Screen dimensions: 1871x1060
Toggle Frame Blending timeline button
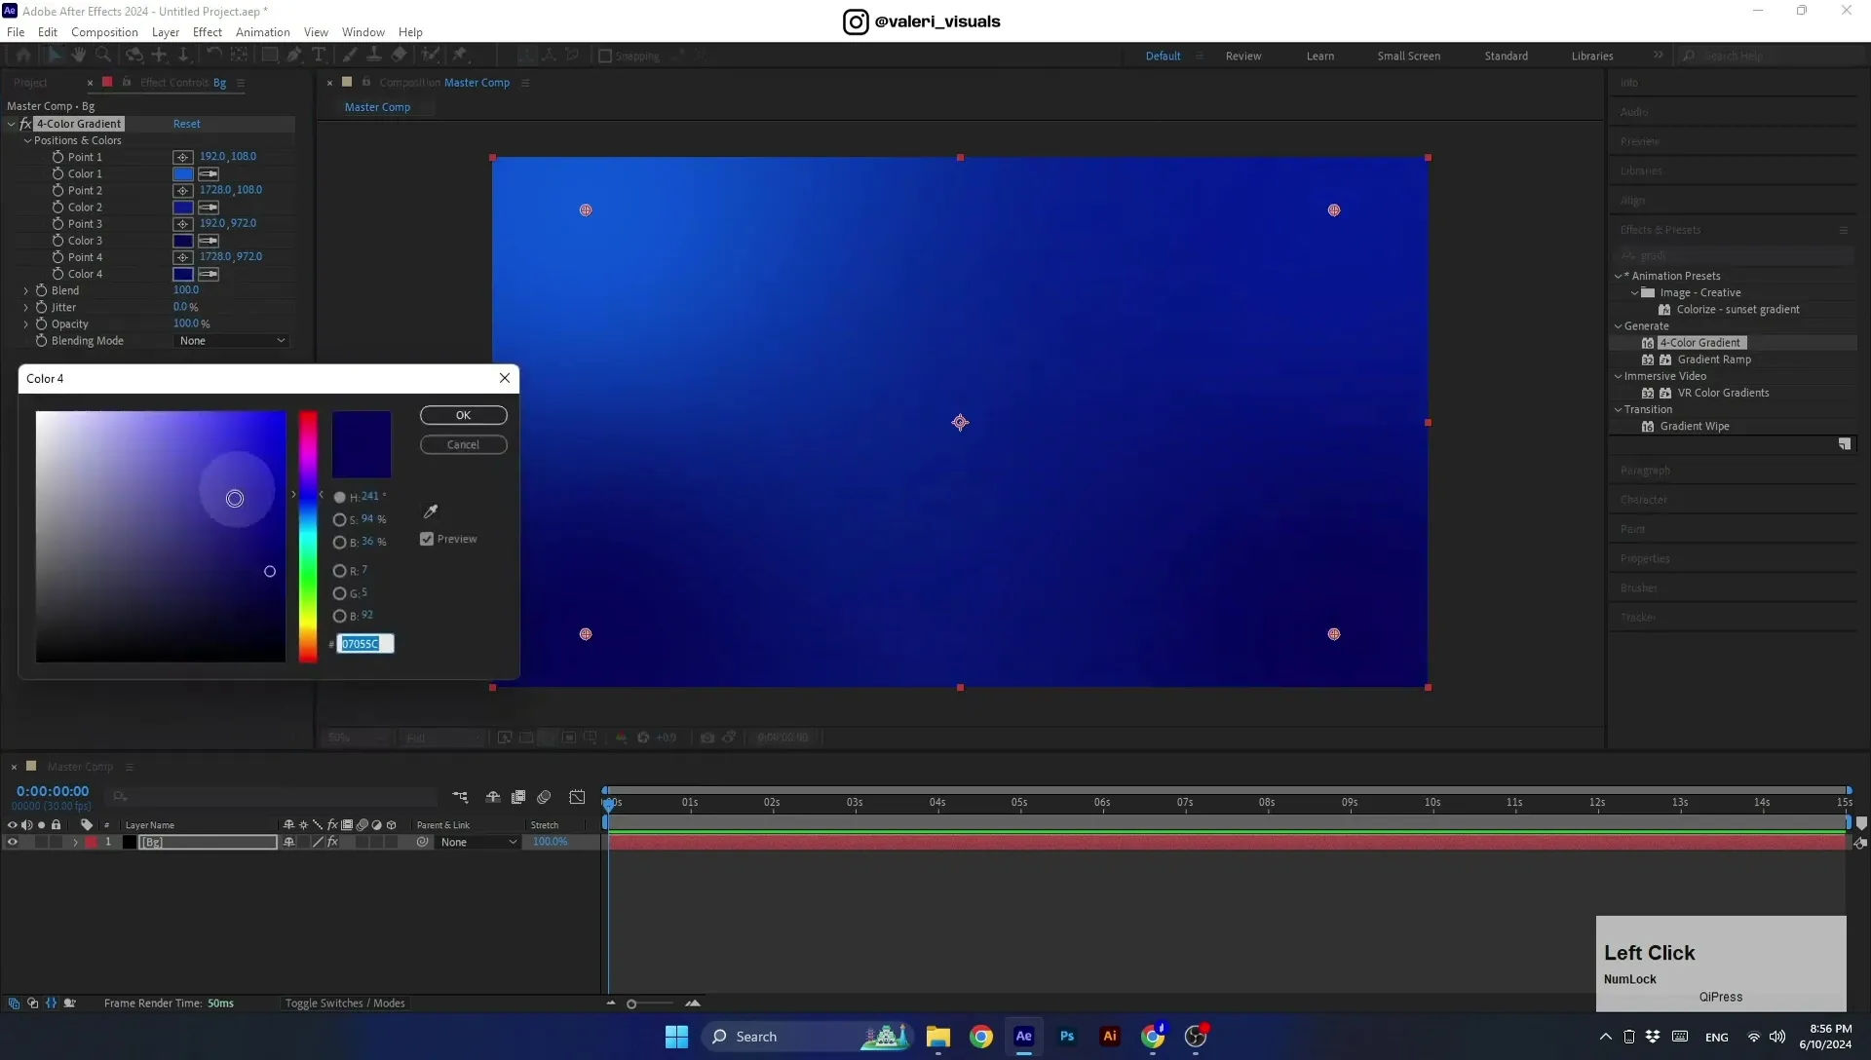click(518, 797)
